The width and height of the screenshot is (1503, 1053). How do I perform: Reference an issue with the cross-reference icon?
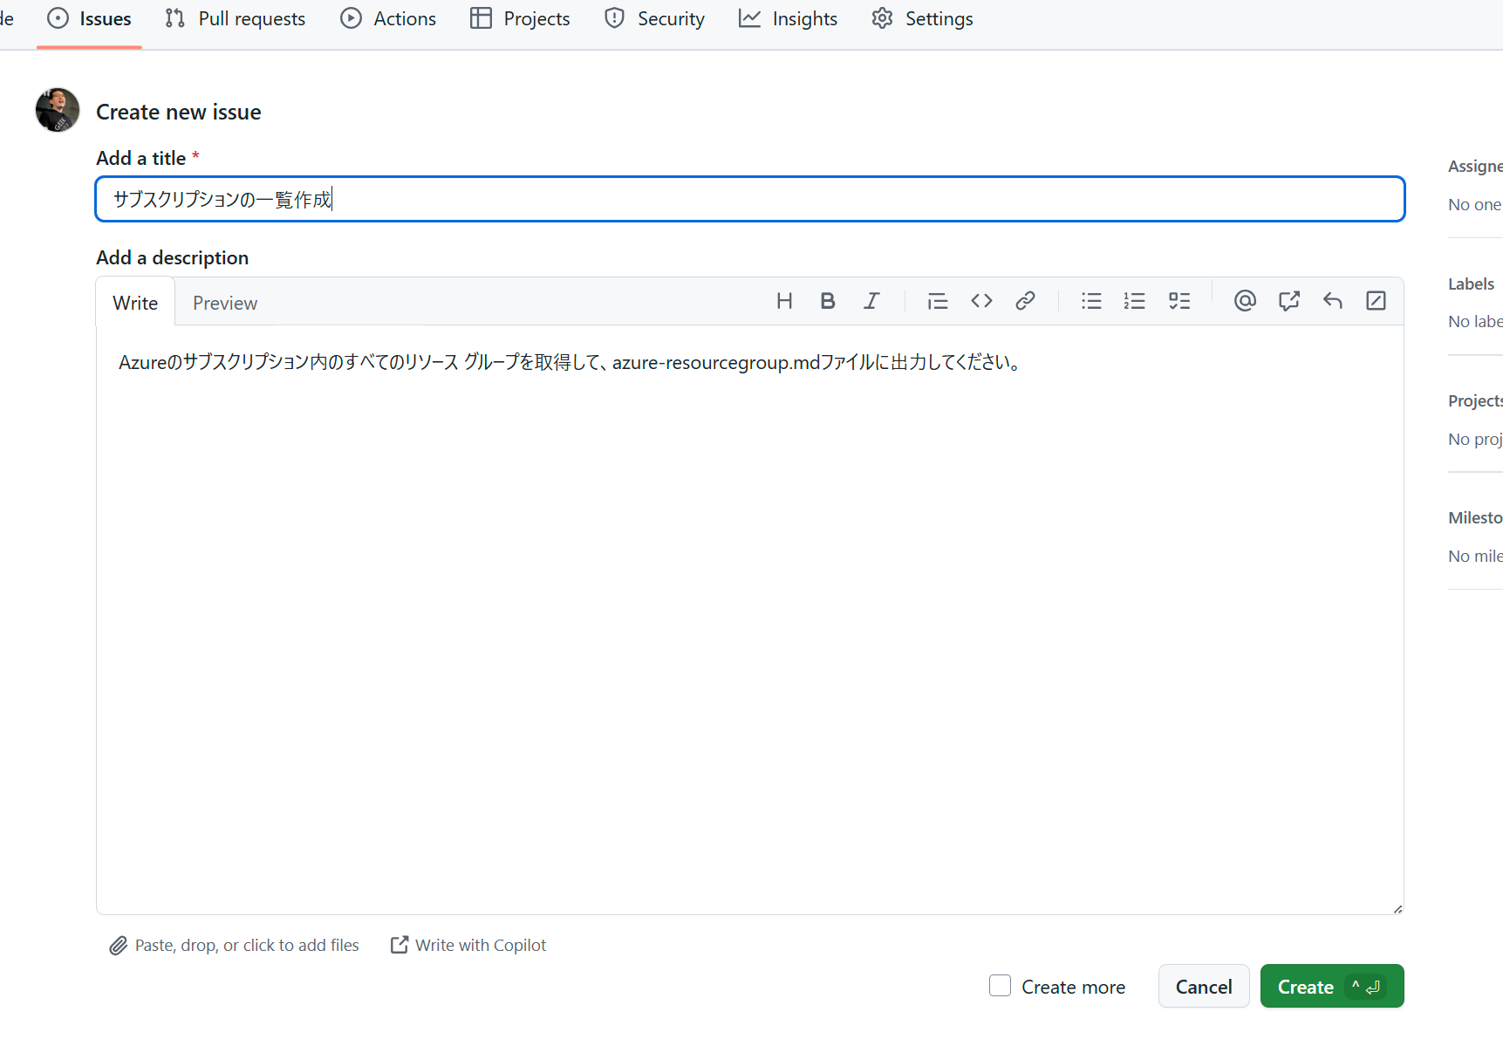pyautogui.click(x=1288, y=301)
